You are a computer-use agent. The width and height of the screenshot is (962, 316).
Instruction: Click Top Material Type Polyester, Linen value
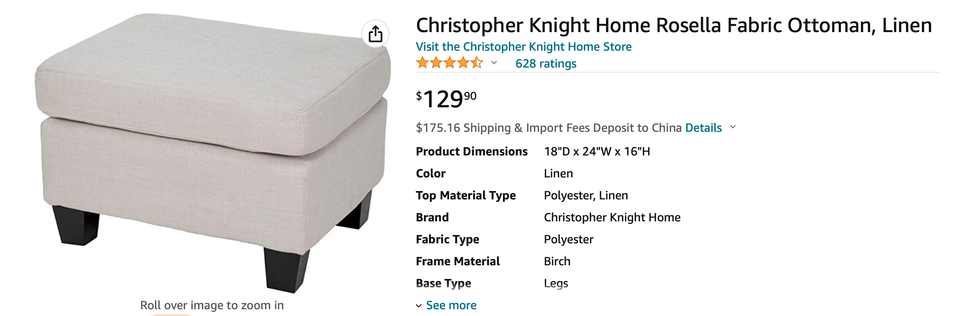pos(586,195)
